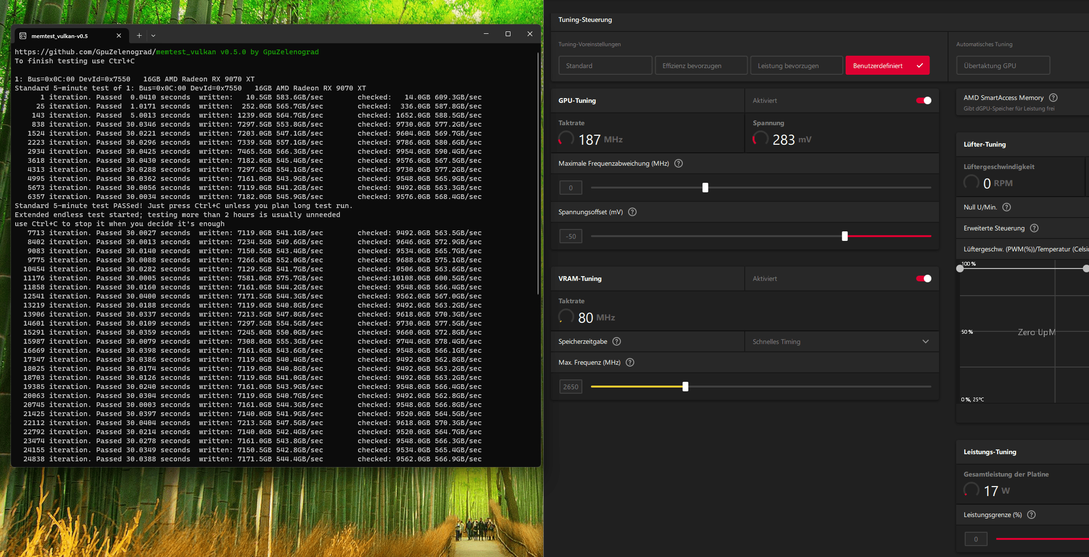Click help icon next to Speicherzeitgabe

pyautogui.click(x=617, y=341)
